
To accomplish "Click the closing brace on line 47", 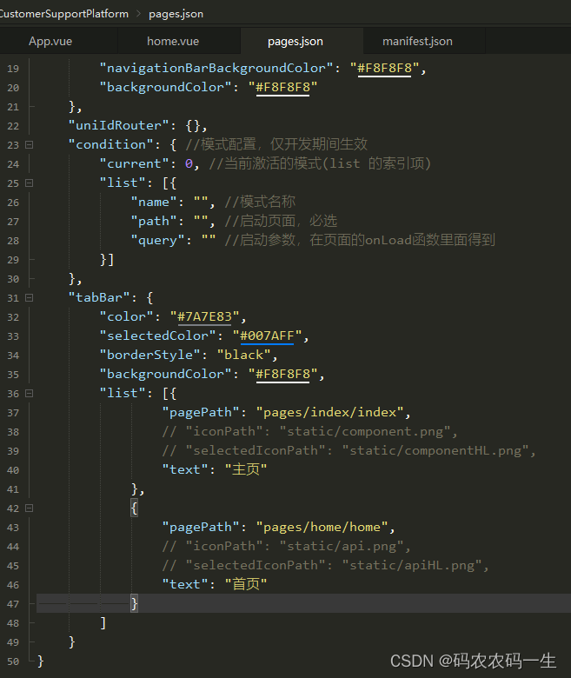I will pos(135,603).
